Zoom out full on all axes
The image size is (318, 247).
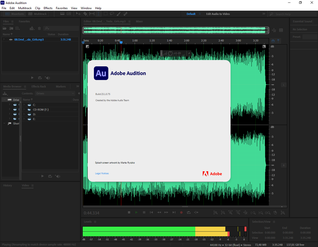coord(245,212)
